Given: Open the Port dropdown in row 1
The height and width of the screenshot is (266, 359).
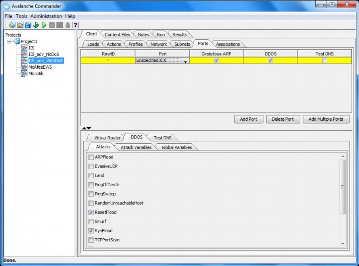Looking at the screenshot, I should (x=185, y=61).
